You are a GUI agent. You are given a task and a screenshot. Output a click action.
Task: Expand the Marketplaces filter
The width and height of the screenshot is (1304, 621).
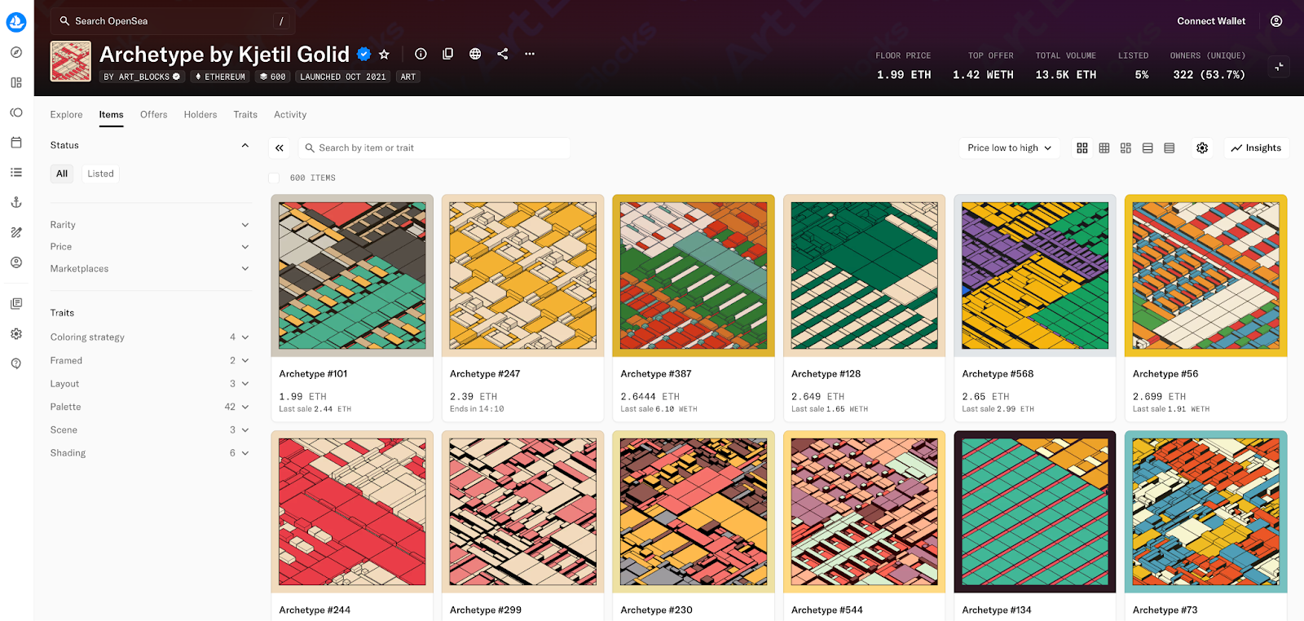tap(151, 269)
